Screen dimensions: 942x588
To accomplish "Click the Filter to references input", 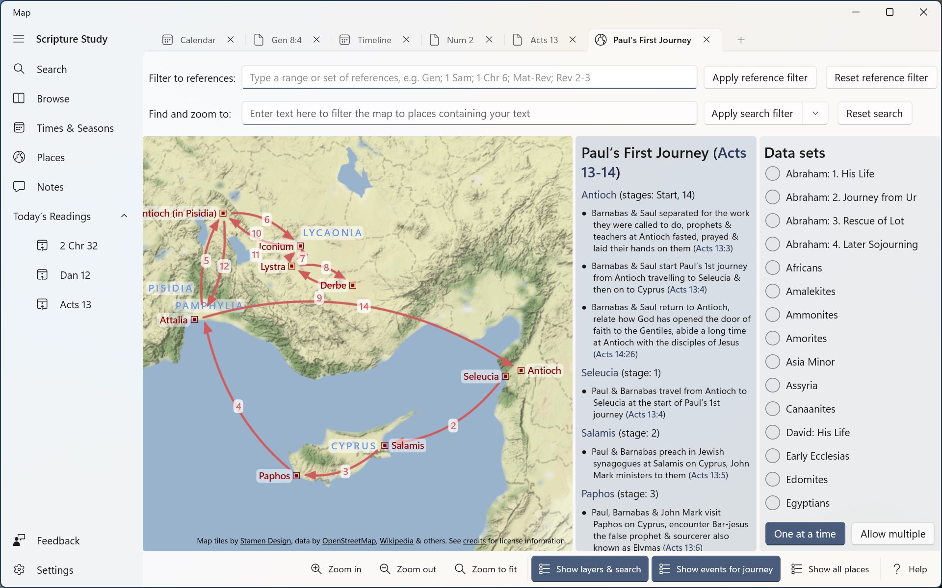I will [x=469, y=77].
